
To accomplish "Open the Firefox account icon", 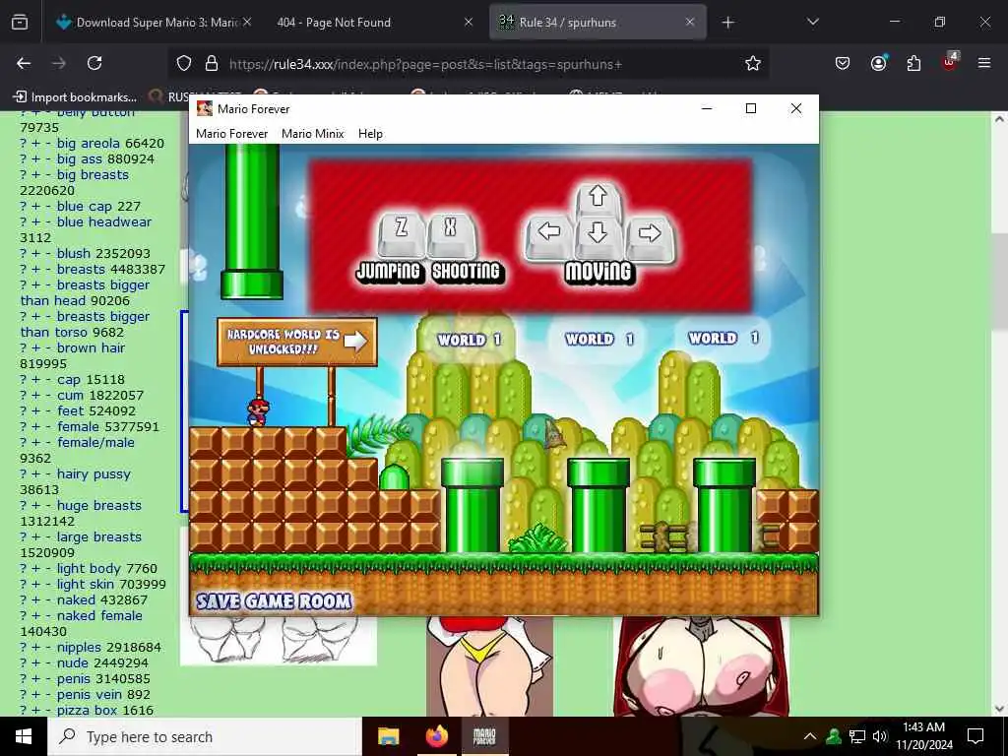I will coord(878,63).
